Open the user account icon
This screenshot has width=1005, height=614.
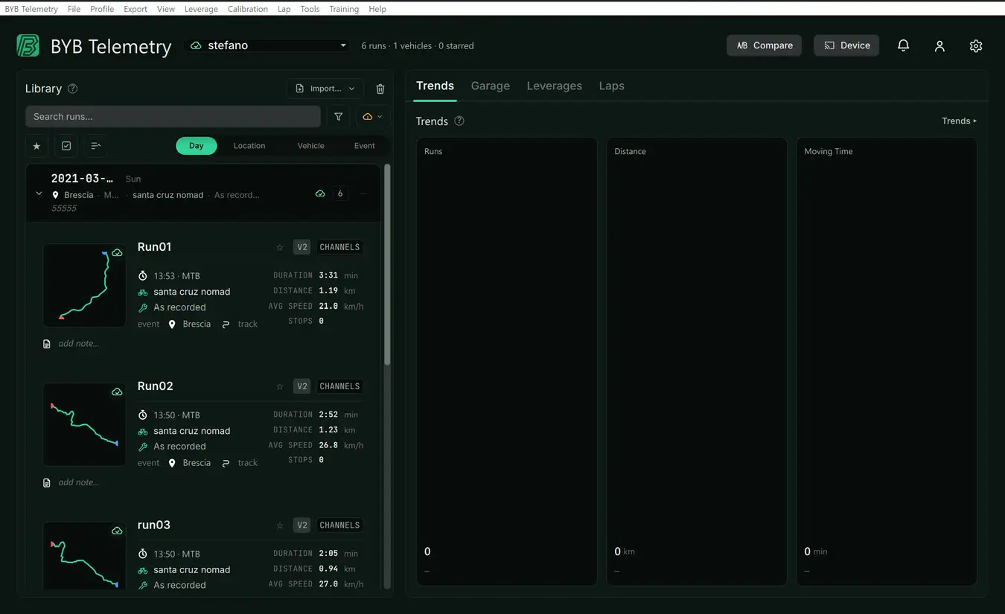click(939, 45)
